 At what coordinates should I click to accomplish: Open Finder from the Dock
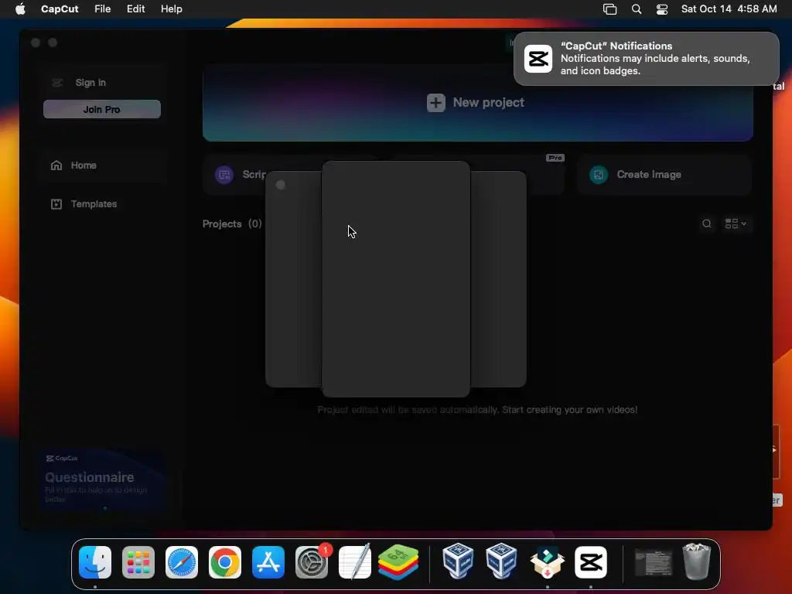[95, 562]
